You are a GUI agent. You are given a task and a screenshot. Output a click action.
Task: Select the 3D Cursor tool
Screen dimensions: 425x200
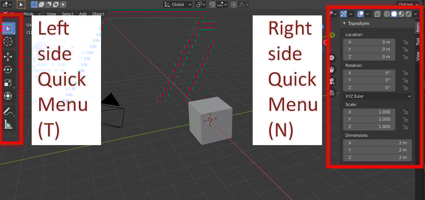[x=8, y=41]
